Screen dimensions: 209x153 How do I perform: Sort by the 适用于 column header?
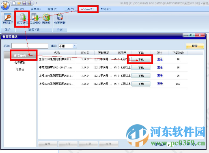pos(122,53)
